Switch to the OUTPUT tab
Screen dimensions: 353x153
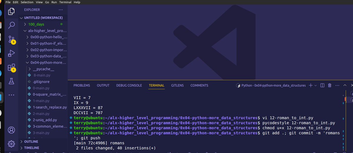(x=103, y=85)
